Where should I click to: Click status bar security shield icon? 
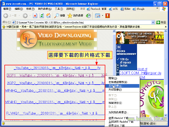tap(3, 123)
